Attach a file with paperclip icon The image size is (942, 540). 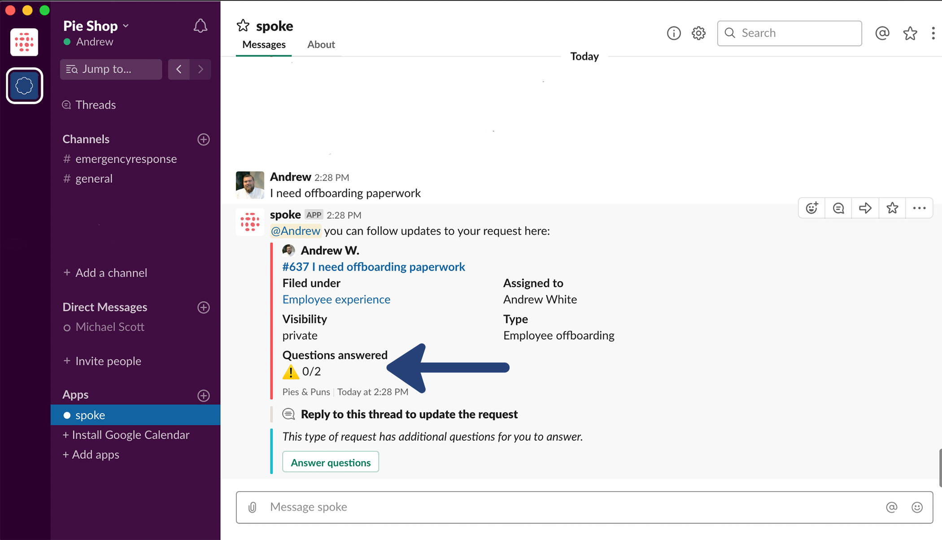click(x=252, y=507)
